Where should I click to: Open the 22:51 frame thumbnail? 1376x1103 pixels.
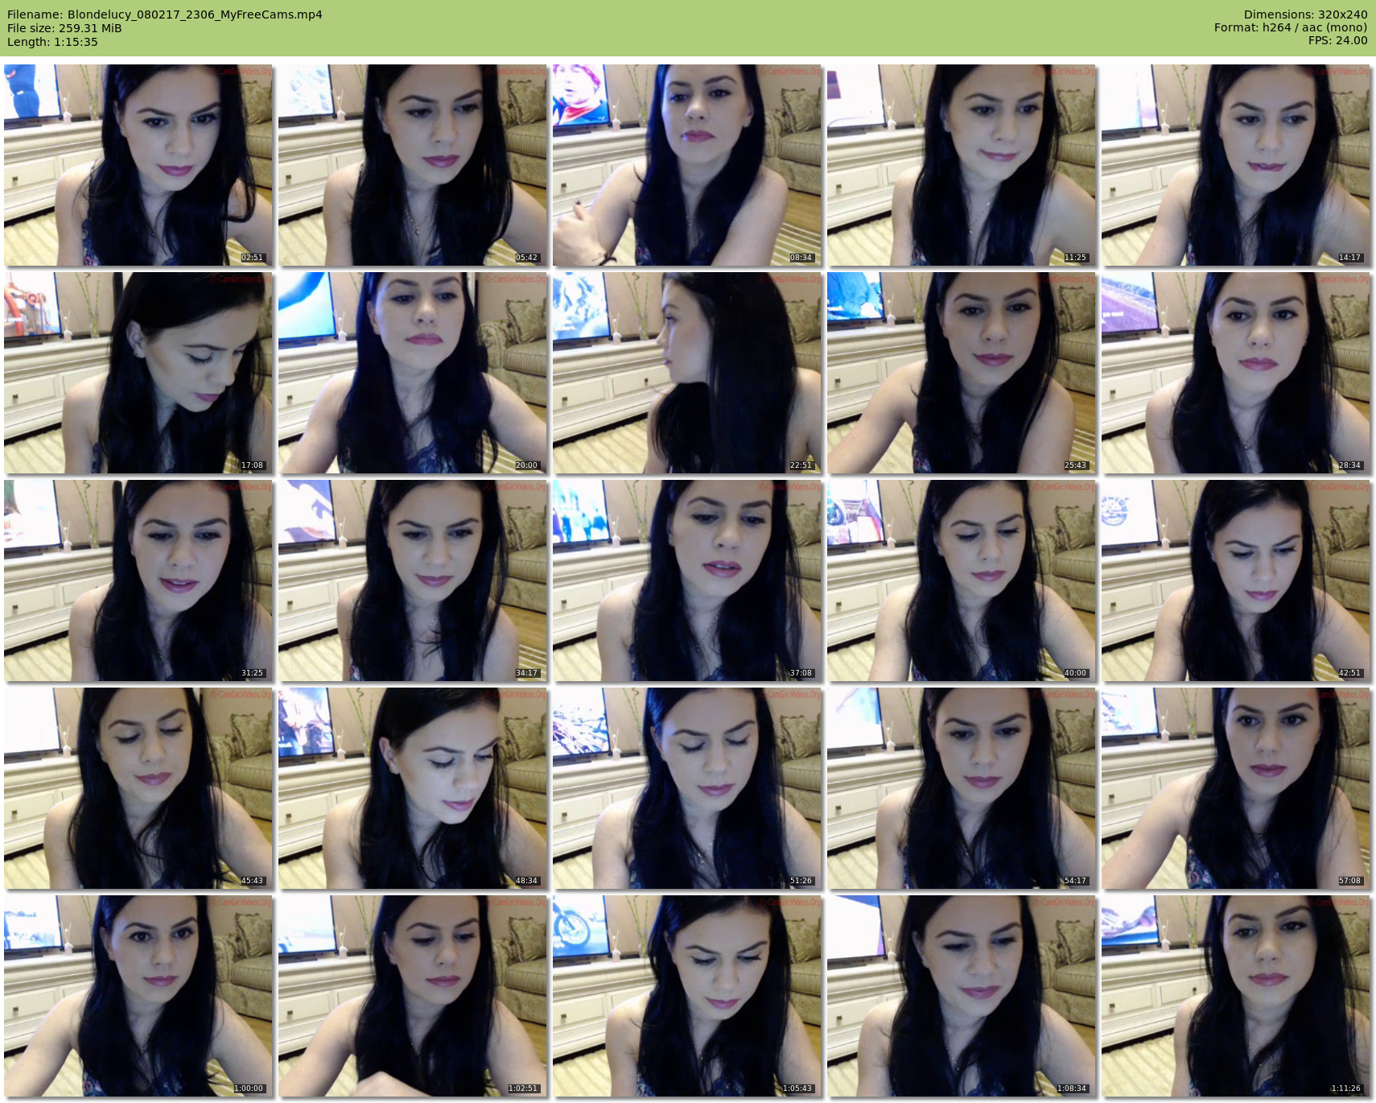coord(687,373)
